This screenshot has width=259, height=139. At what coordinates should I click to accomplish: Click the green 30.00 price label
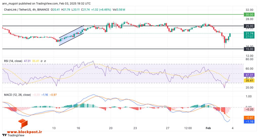click(249, 14)
